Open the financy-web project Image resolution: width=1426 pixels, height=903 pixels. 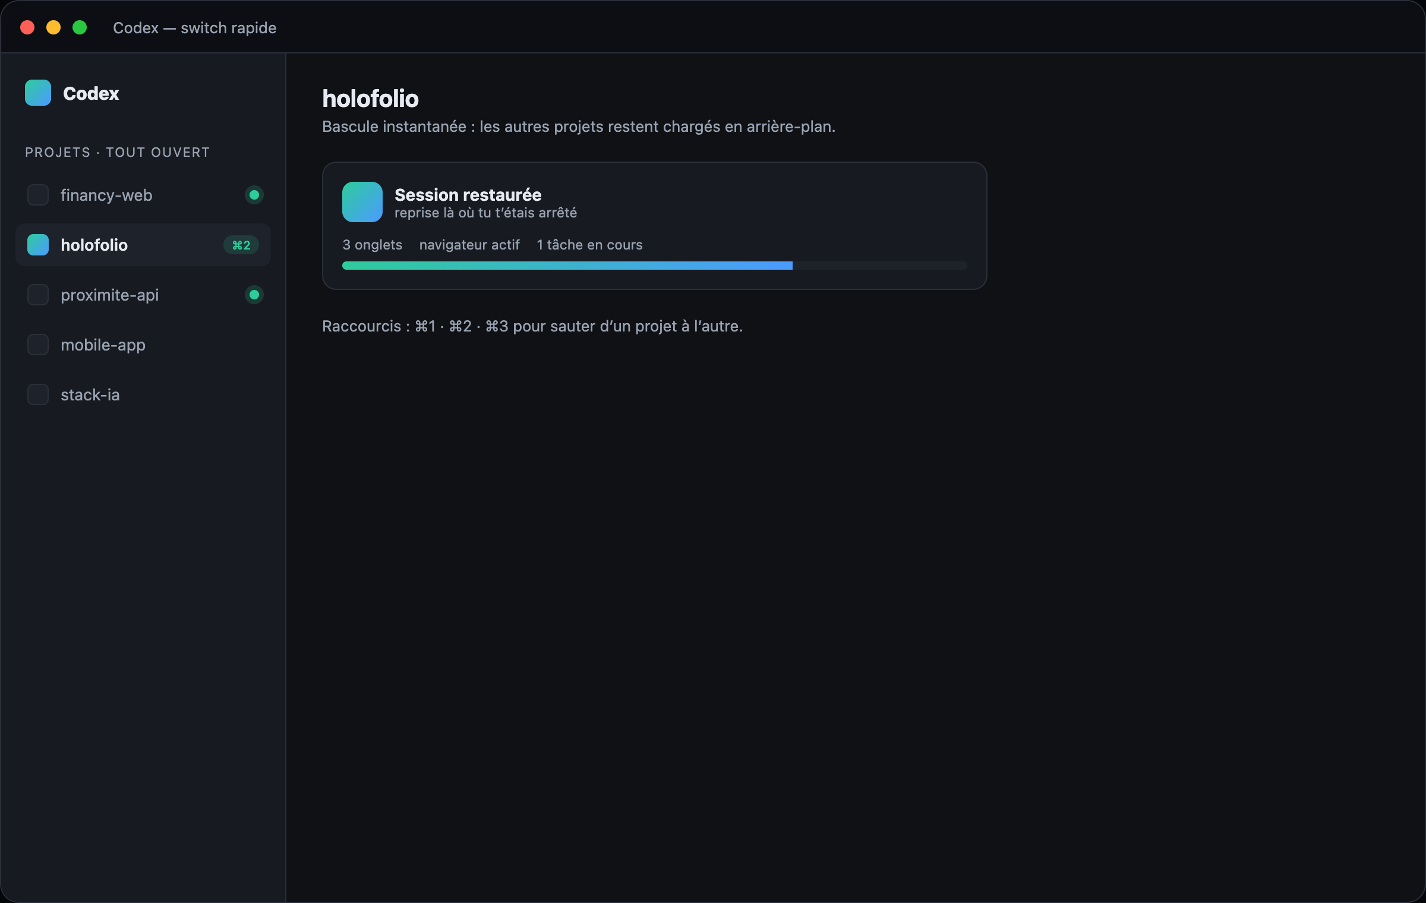143,195
